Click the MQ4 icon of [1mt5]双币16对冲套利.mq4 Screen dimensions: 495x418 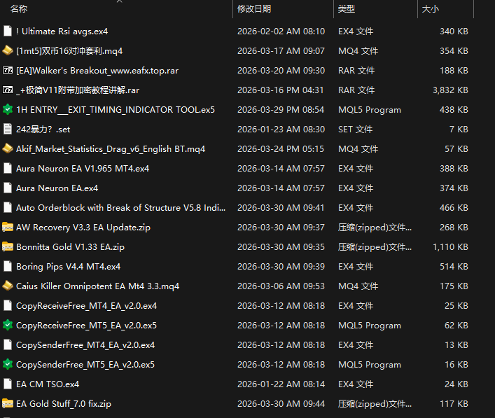pos(8,50)
